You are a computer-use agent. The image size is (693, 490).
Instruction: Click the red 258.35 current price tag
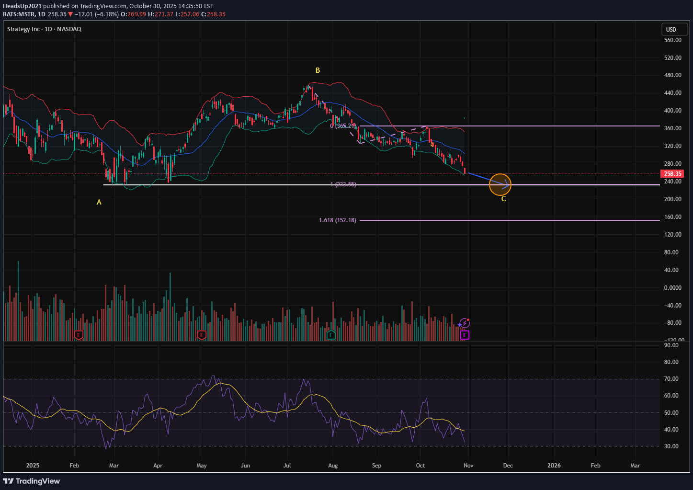click(x=672, y=174)
